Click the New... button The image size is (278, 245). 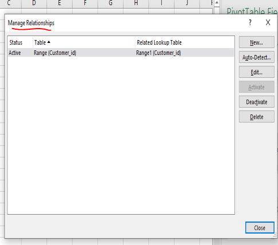coord(257,42)
